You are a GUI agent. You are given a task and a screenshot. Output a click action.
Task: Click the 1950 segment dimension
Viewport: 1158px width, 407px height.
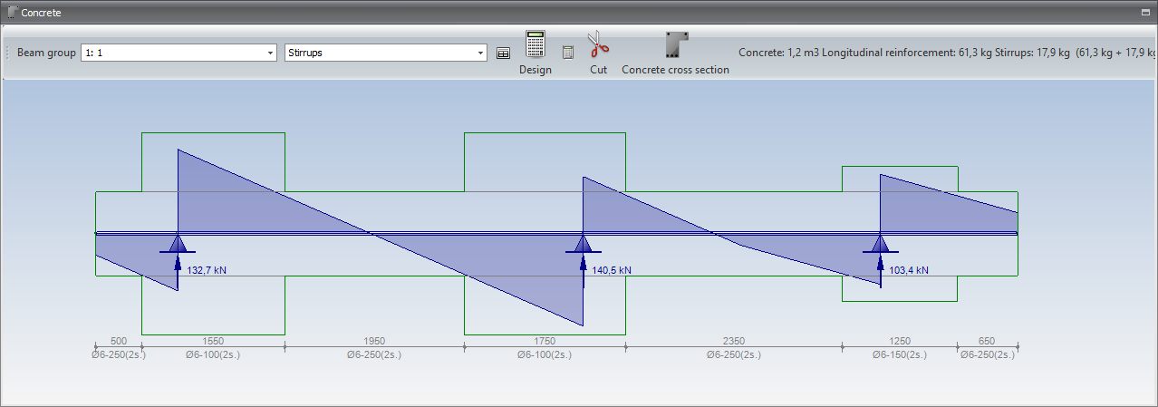coord(374,342)
